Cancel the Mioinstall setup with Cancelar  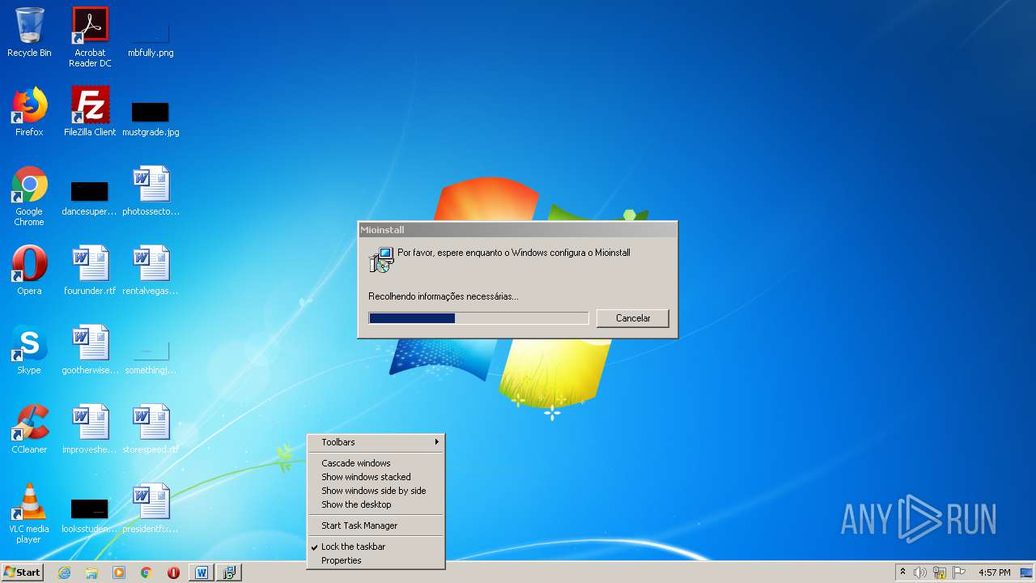633,318
